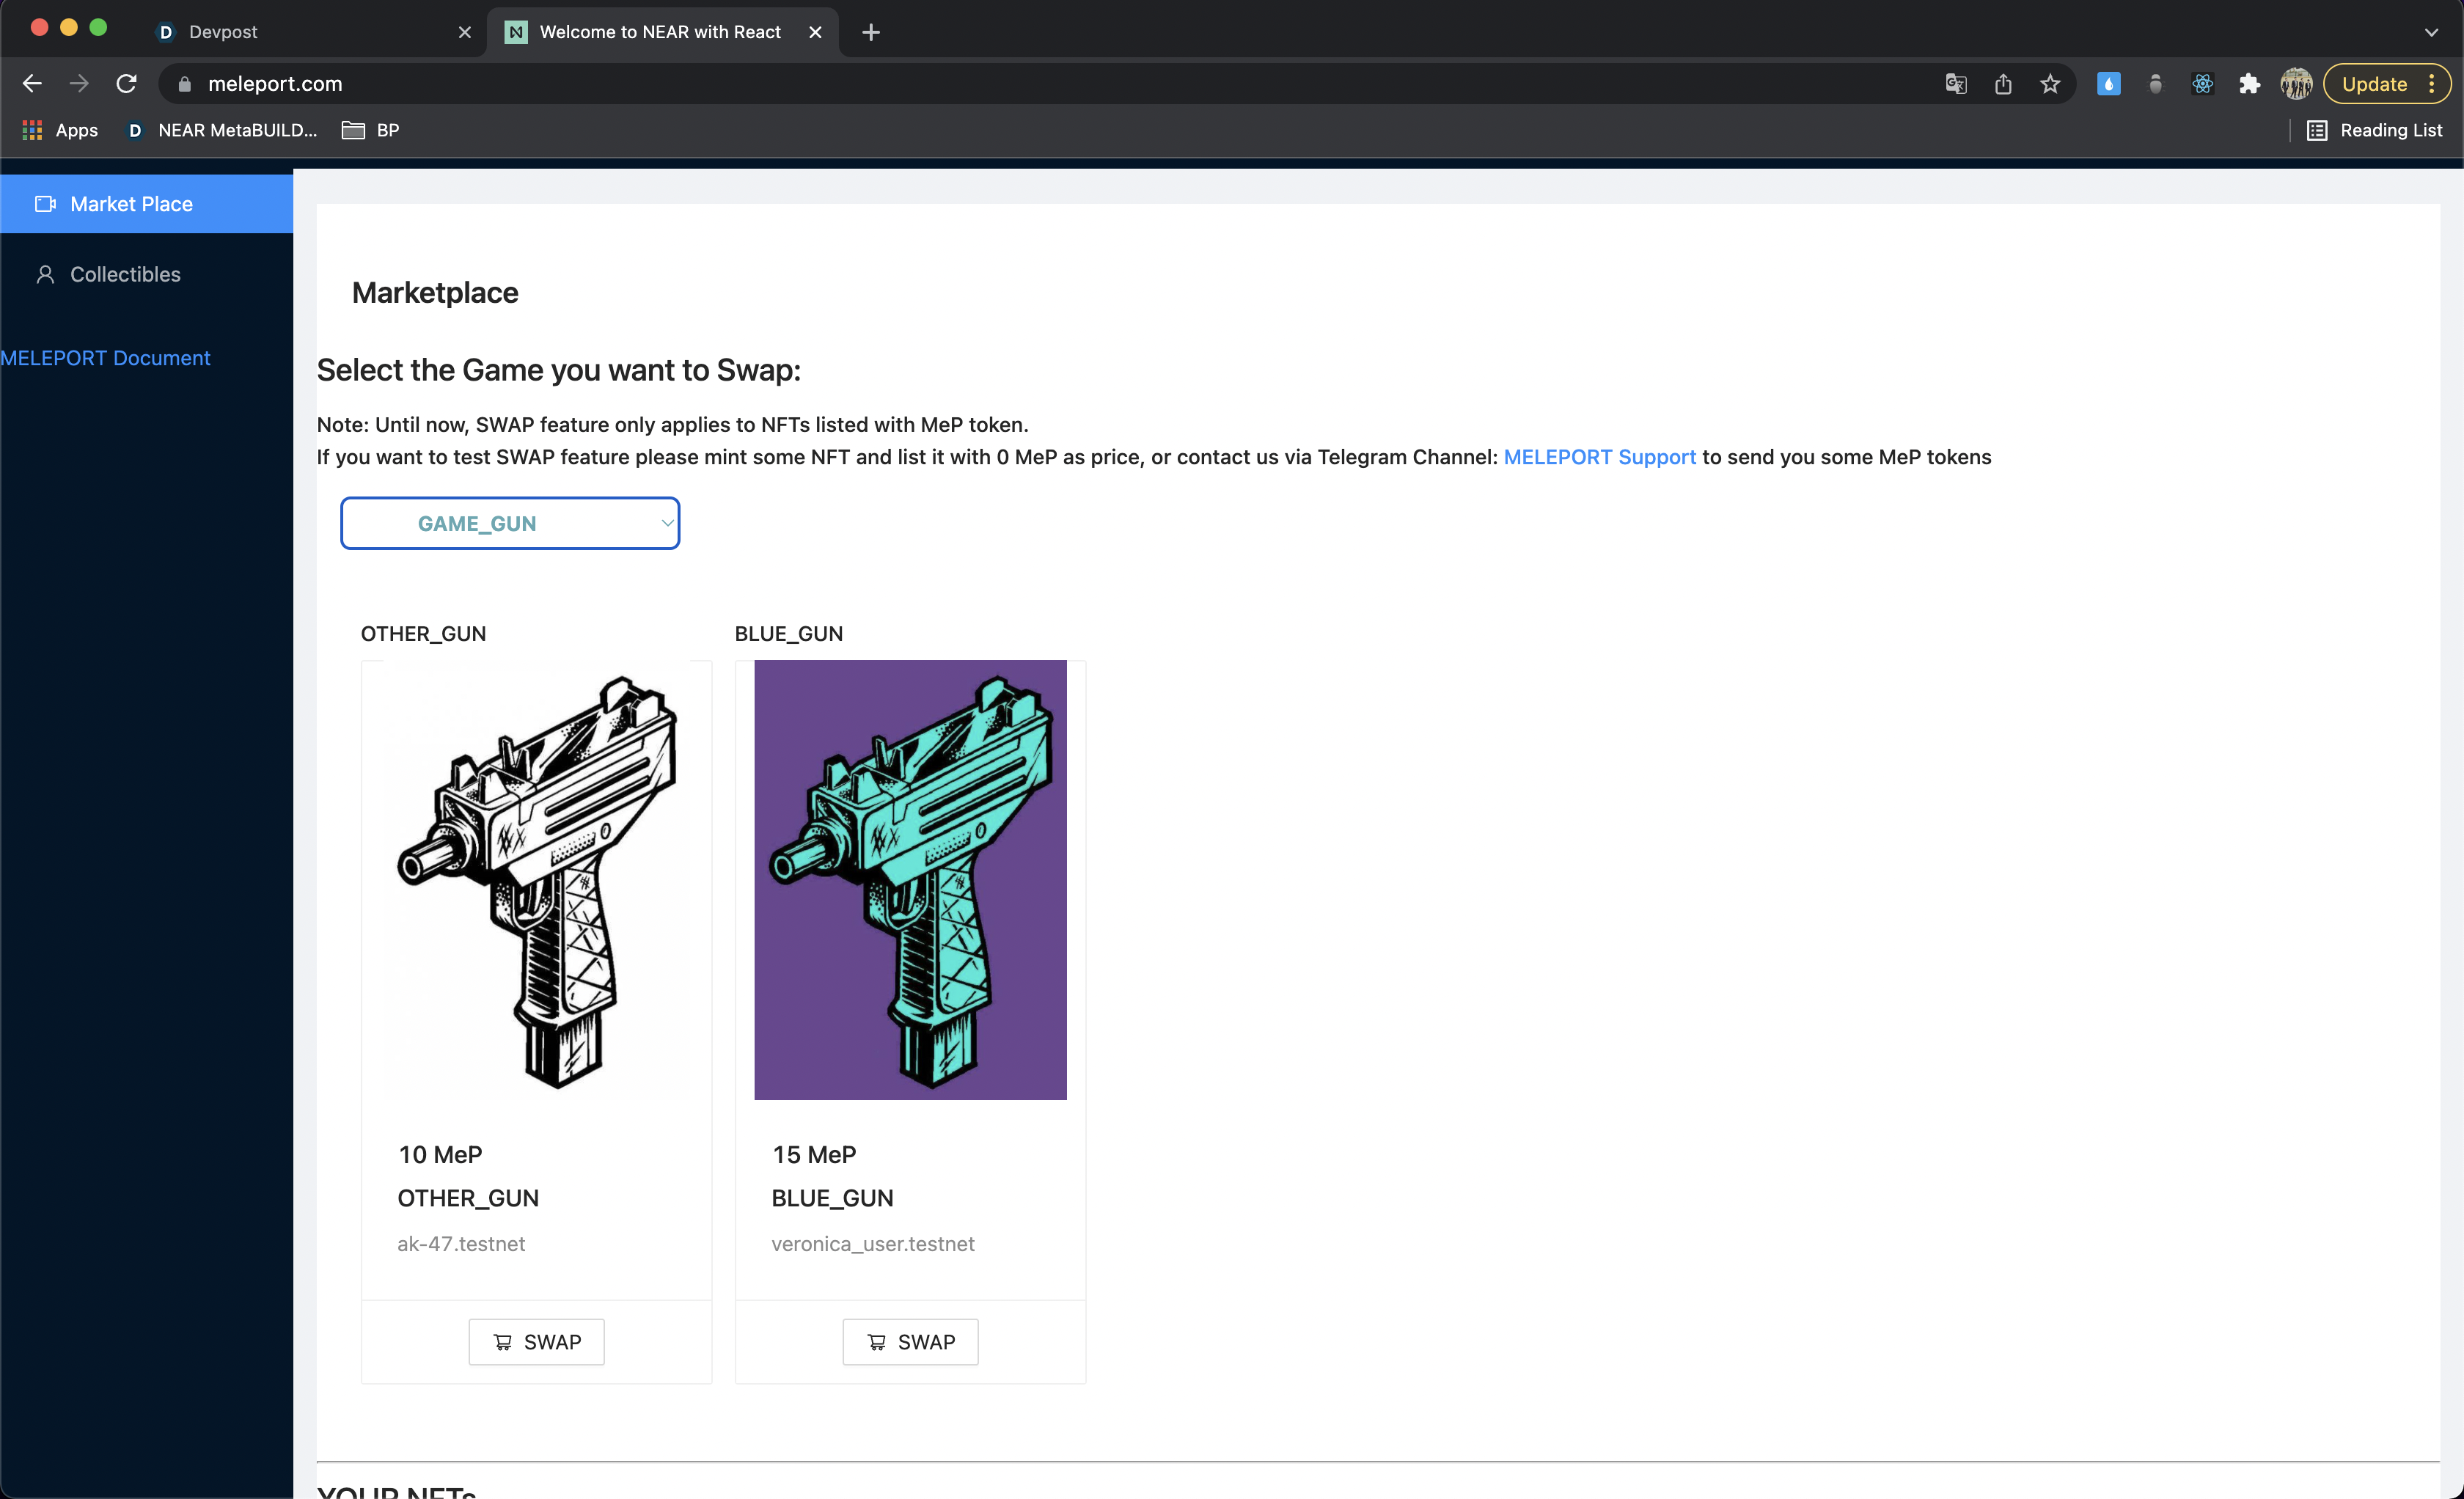This screenshot has width=2464, height=1499.
Task: Click the BLUE_GUN NFT image
Action: (910, 879)
